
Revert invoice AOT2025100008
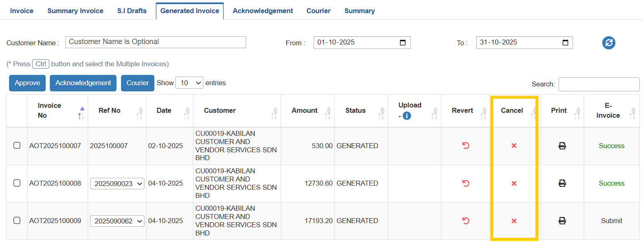(x=466, y=183)
